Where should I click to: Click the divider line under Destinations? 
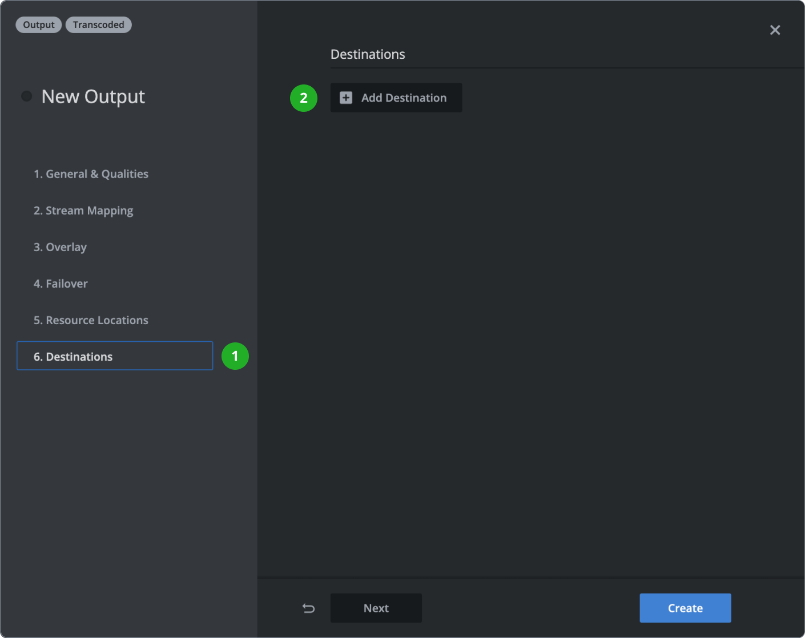point(565,68)
